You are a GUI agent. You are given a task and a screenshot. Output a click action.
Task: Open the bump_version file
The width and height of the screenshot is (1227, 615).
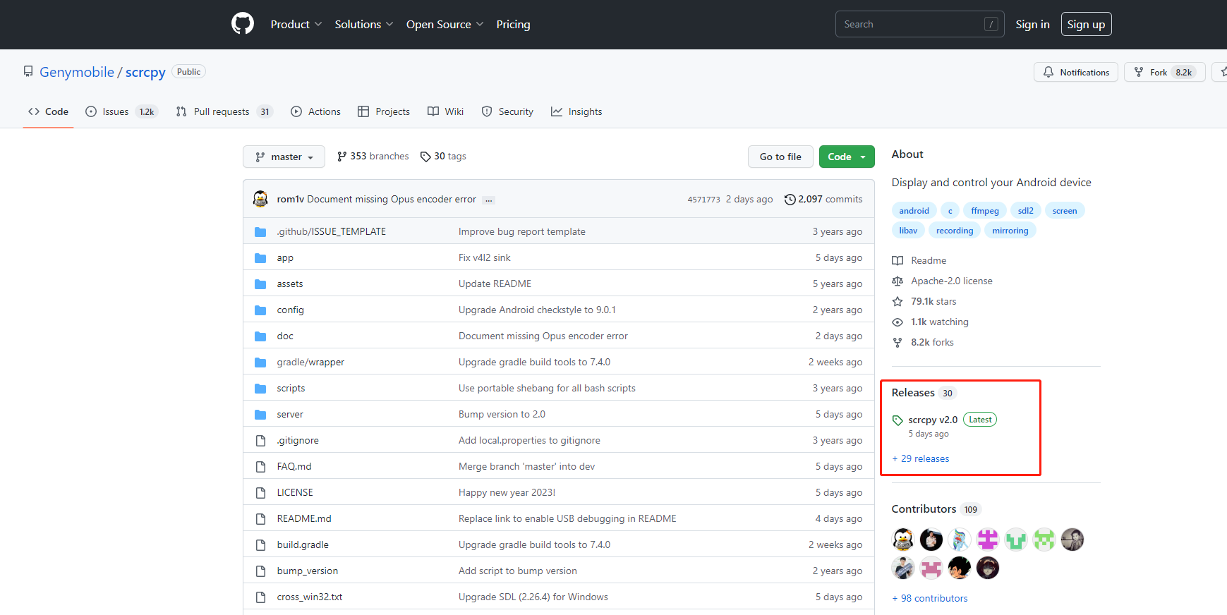click(x=308, y=571)
